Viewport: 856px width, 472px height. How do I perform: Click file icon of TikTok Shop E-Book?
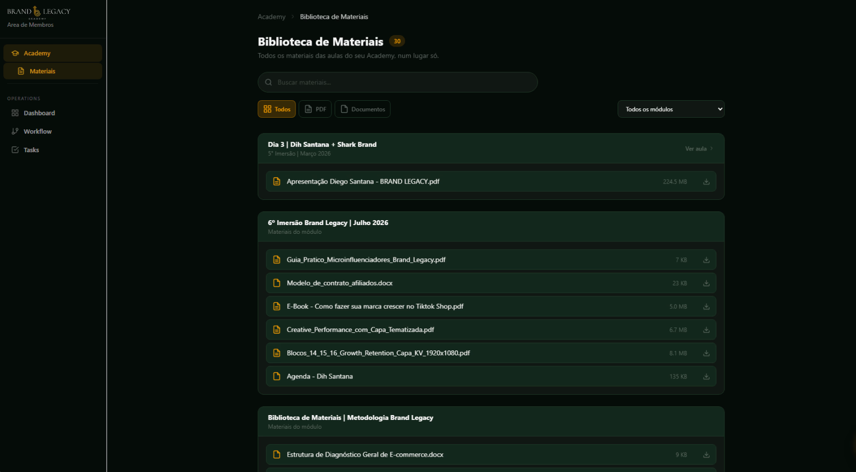coord(277,307)
